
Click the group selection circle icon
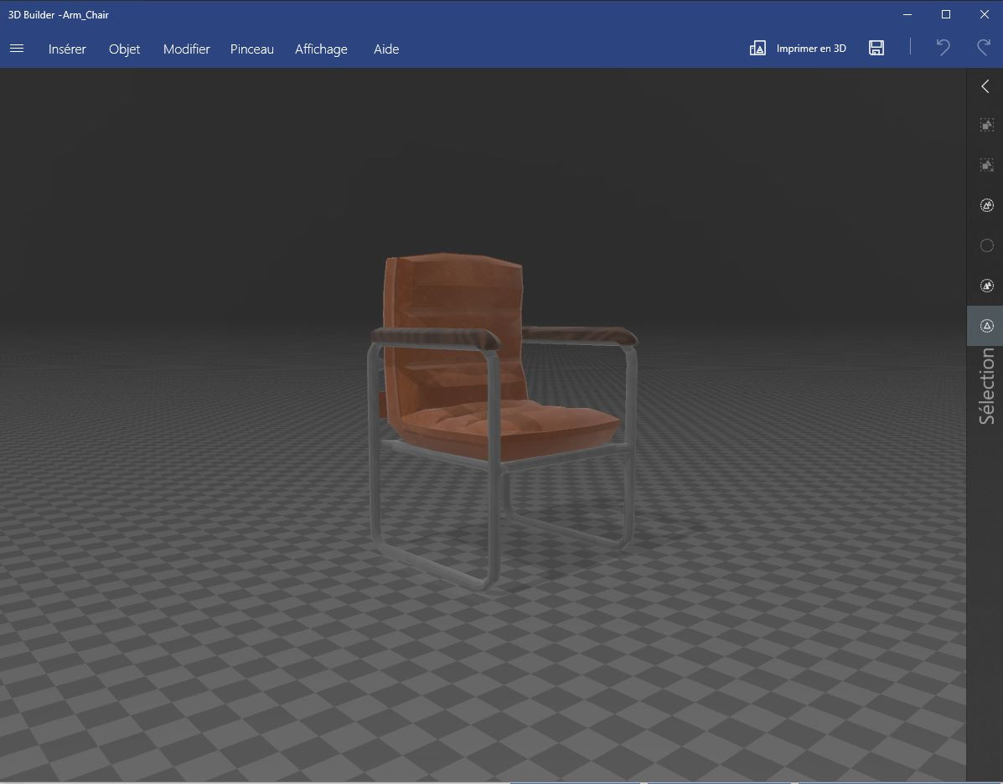click(987, 205)
